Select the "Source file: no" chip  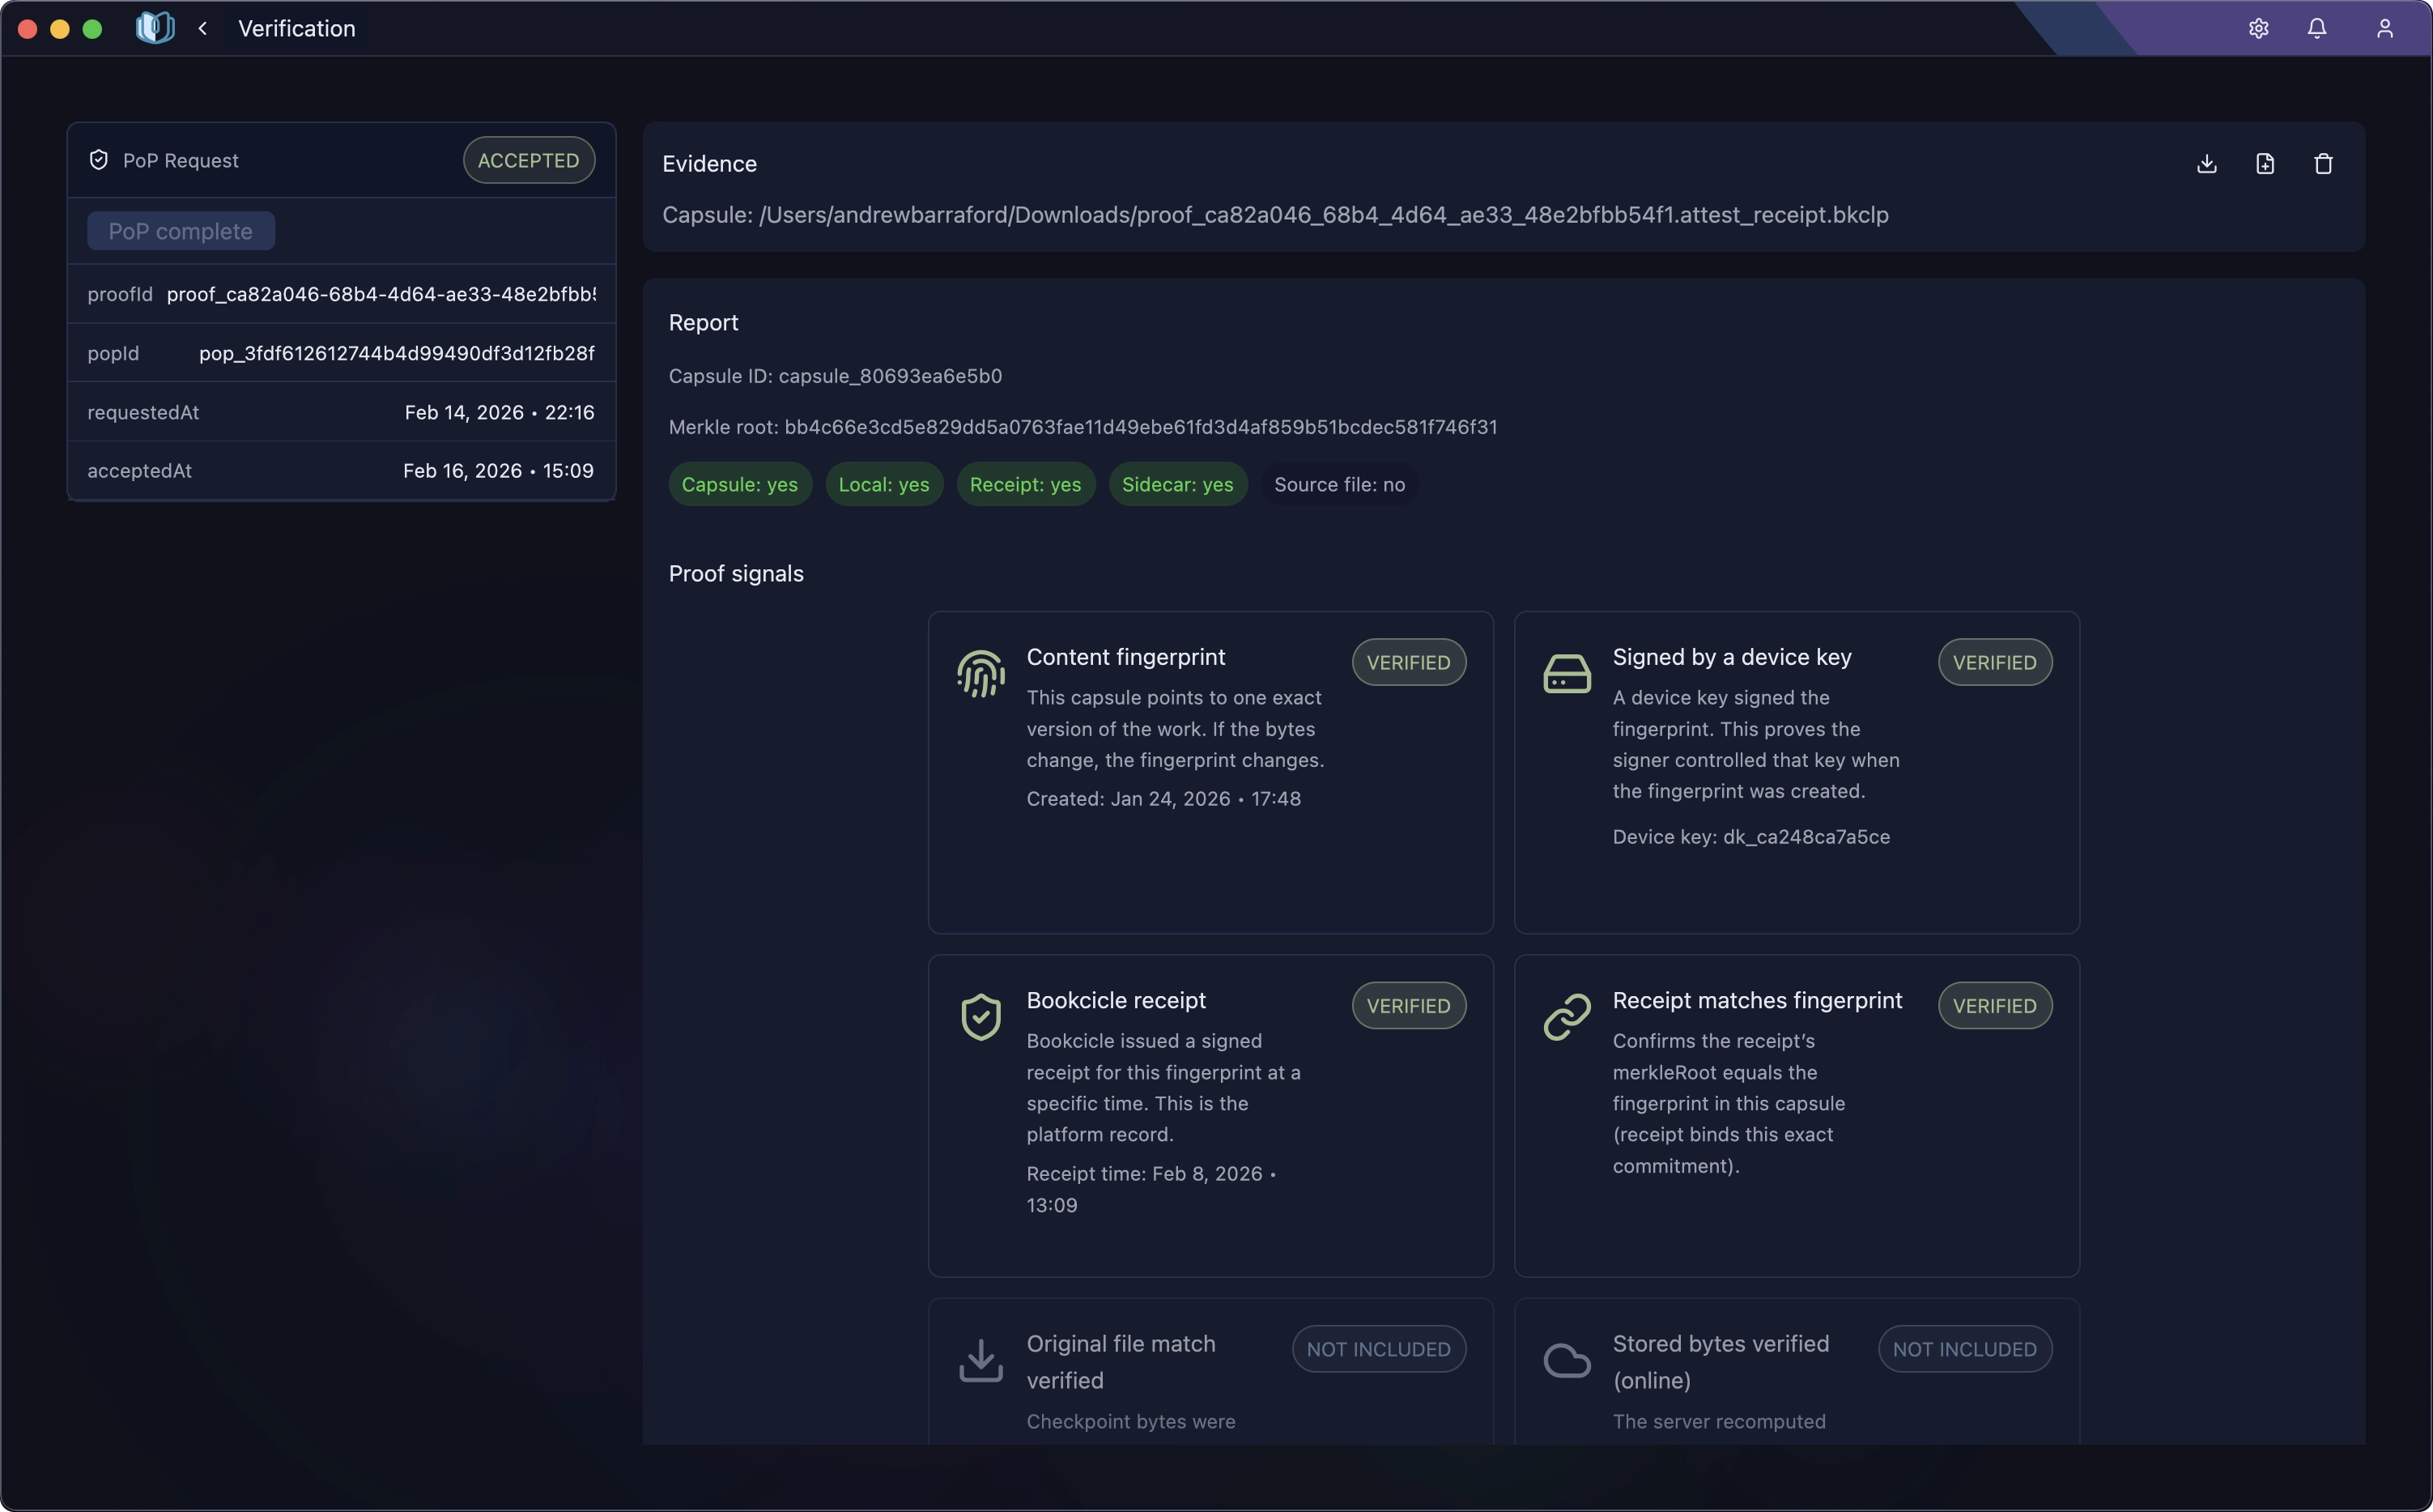pos(1339,484)
